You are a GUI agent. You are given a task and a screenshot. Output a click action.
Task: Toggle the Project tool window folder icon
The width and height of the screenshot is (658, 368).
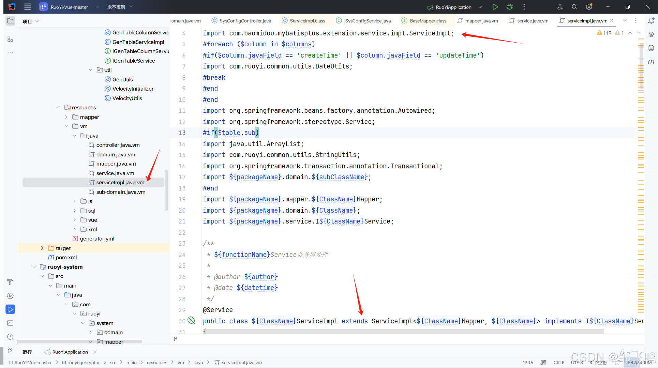point(10,21)
